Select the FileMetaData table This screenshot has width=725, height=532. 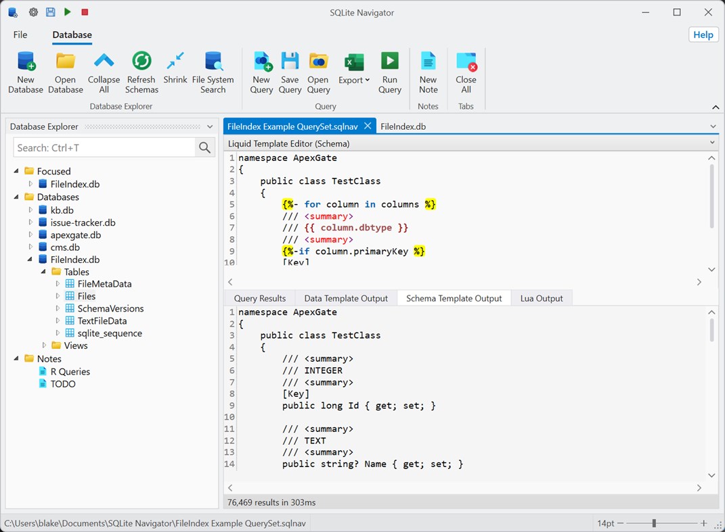click(x=104, y=284)
